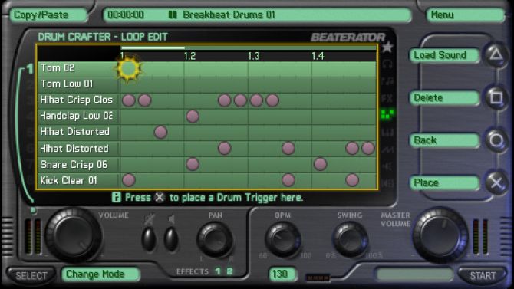Select the star icon beside Beaterator logo

click(x=387, y=48)
